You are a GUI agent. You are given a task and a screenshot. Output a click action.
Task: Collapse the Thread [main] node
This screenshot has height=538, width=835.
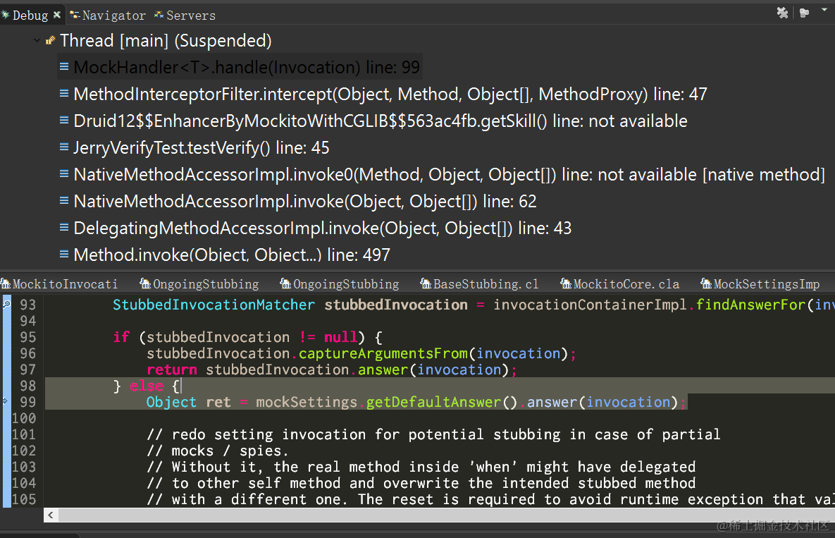coord(36,40)
